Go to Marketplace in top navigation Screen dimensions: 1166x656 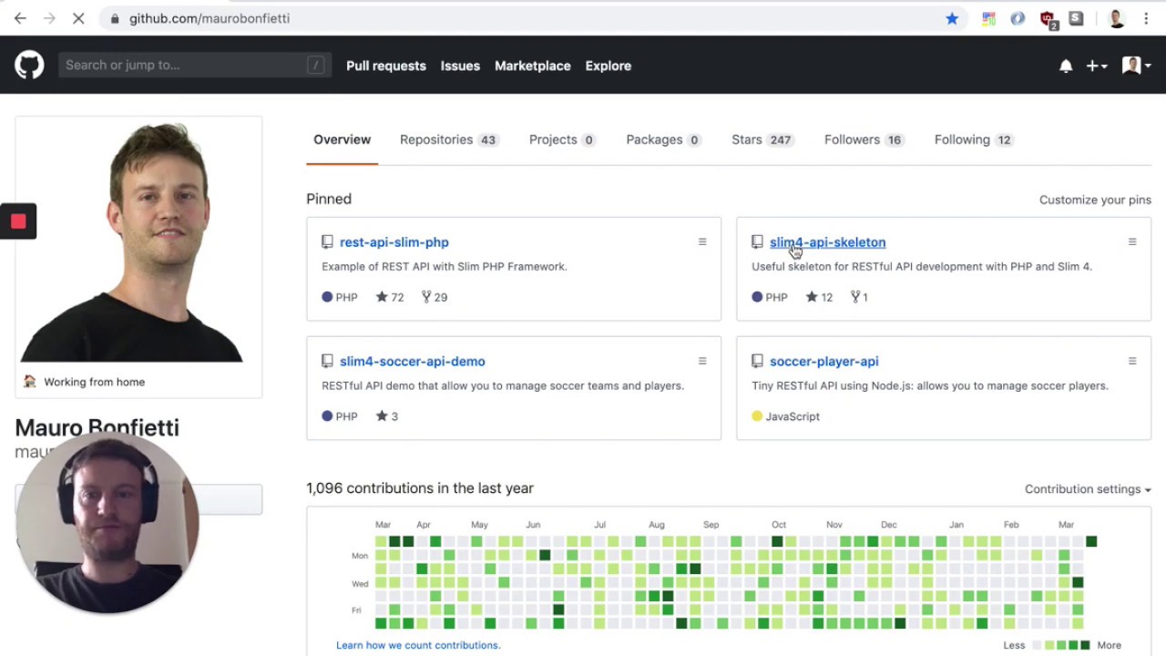coord(533,66)
